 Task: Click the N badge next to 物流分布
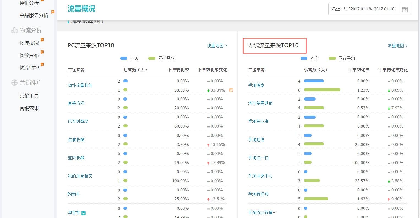43,52
